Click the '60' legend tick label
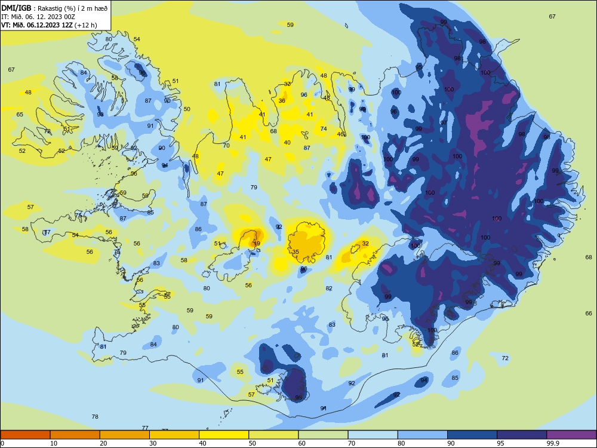This screenshot has height=448, width=597. tap(302, 443)
